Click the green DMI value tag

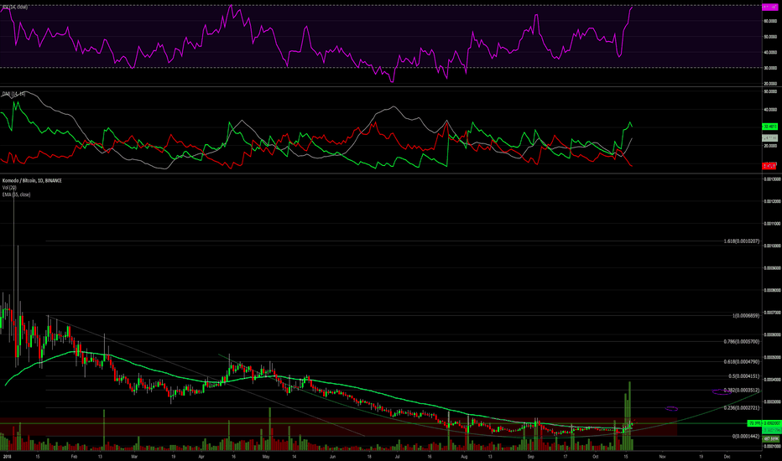click(x=770, y=127)
